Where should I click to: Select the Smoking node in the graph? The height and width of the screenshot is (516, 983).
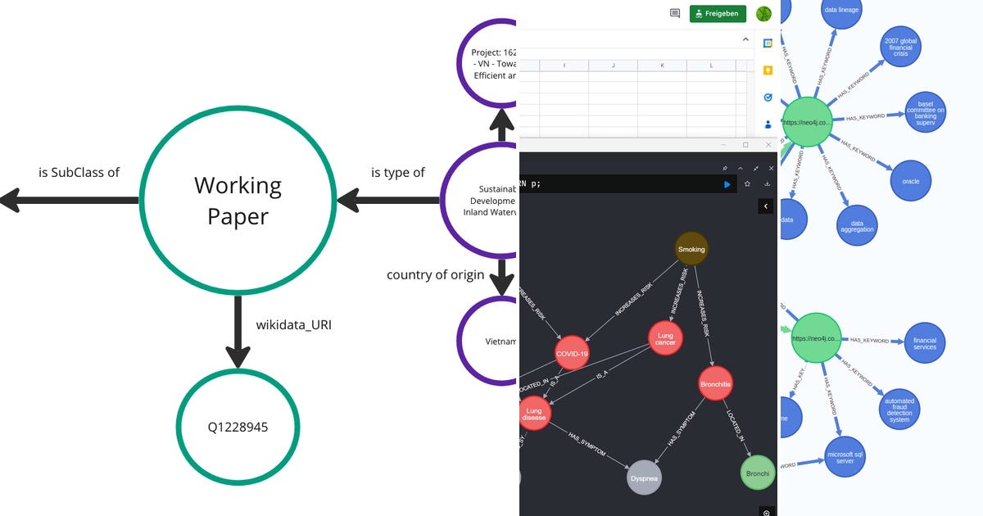coord(692,249)
